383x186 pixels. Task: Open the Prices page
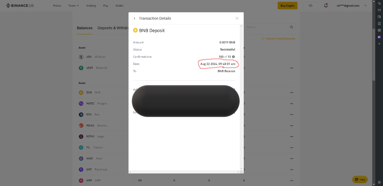point(57,6)
